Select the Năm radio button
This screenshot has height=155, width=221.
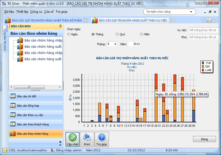[142, 34]
